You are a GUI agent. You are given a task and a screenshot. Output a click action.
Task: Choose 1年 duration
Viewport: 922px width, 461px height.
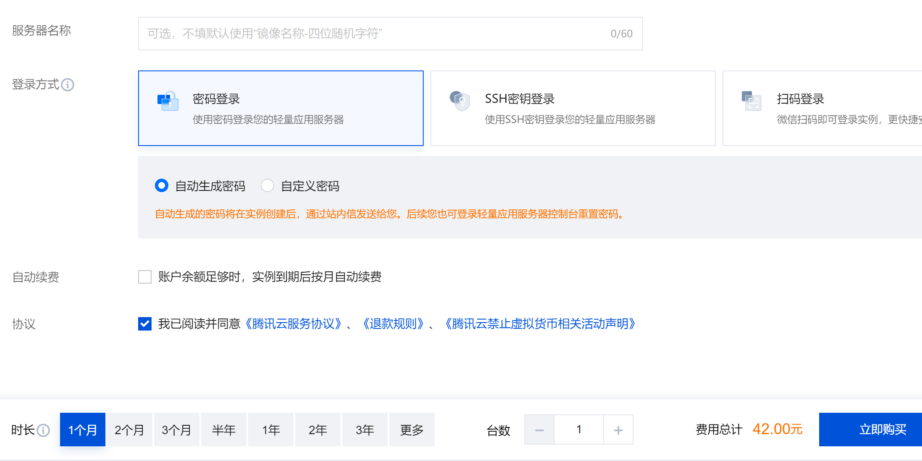271,430
